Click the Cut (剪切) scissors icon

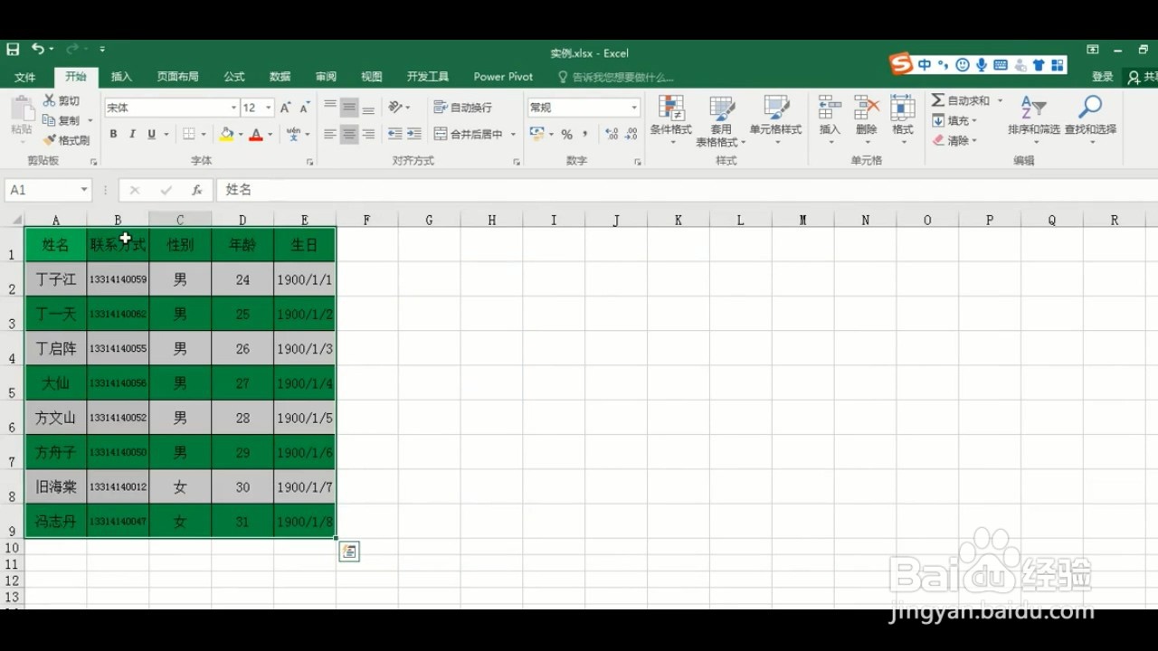click(x=50, y=100)
